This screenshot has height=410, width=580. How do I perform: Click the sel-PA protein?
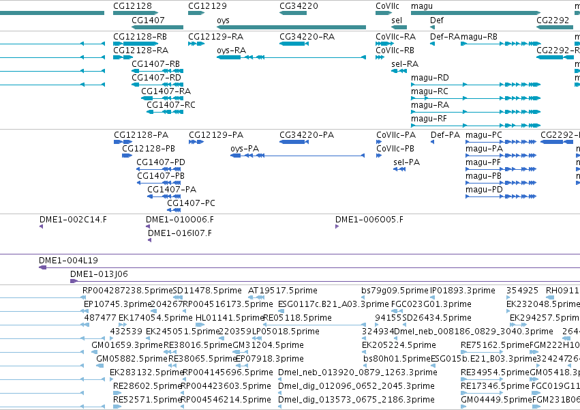click(x=399, y=169)
